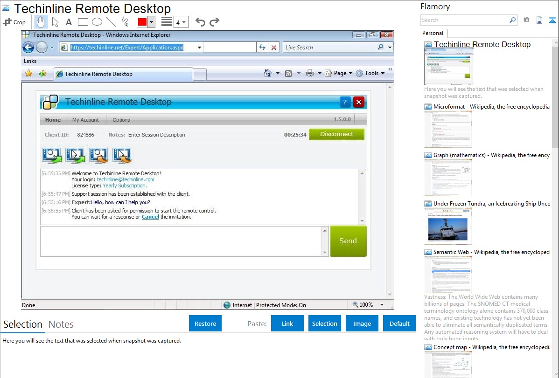Click the Cancel invitation link
559x378 pixels.
[x=150, y=217]
